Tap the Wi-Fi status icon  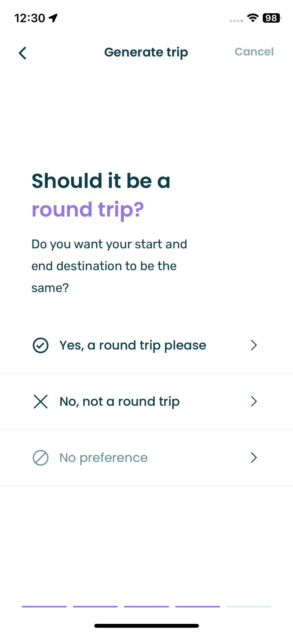[x=253, y=18]
